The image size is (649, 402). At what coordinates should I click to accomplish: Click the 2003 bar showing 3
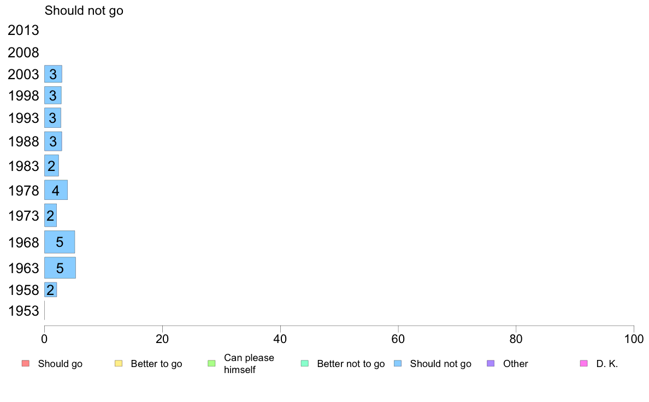coord(53,74)
